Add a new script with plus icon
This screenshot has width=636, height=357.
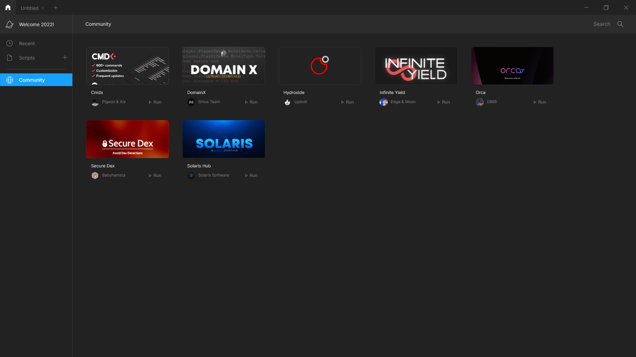coord(65,58)
